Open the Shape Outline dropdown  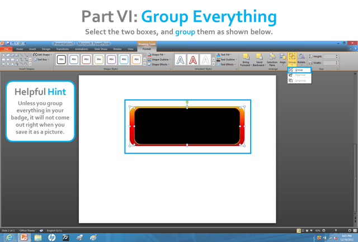tap(159, 60)
